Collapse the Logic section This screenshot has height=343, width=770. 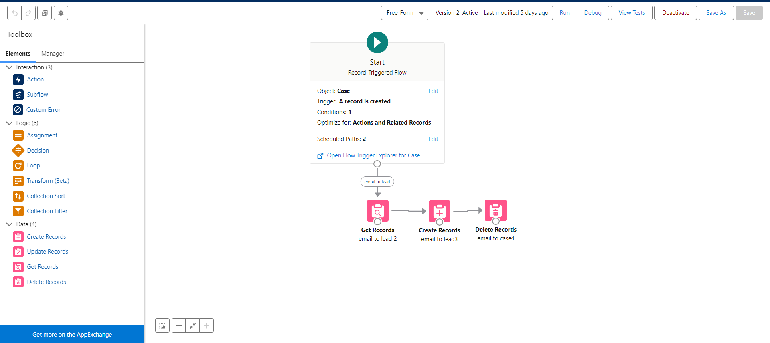[x=9, y=123]
